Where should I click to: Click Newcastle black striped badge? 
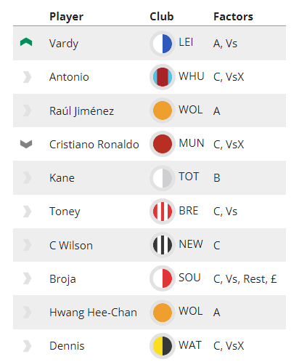(x=162, y=245)
